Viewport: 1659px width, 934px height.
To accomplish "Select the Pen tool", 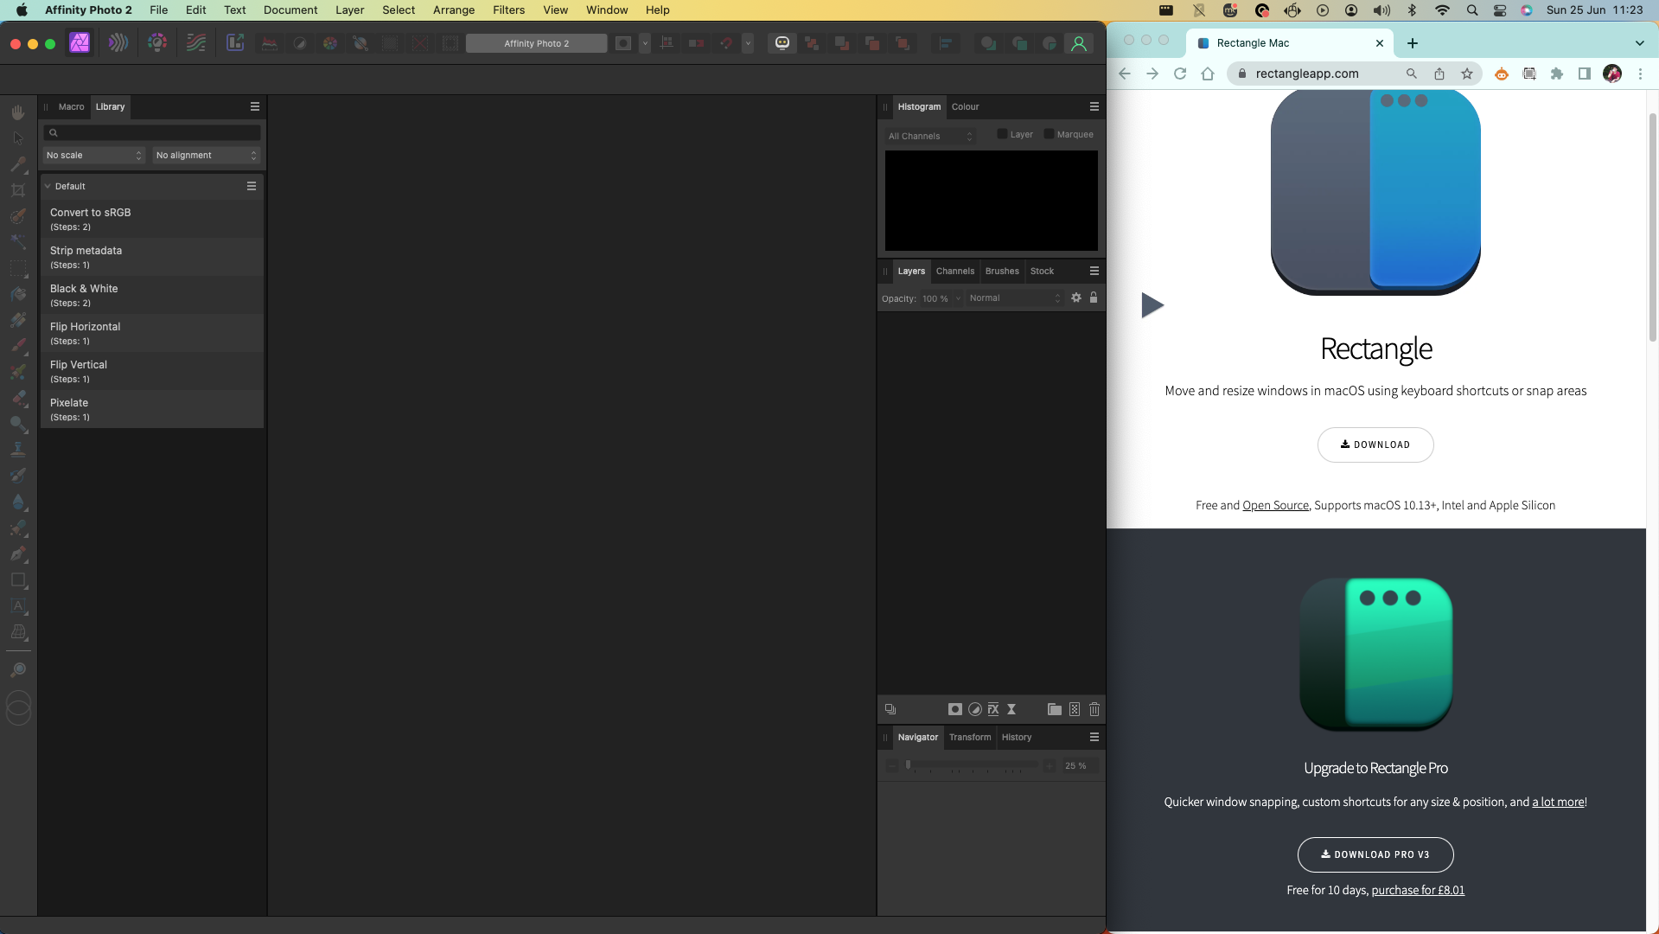I will [x=18, y=553].
